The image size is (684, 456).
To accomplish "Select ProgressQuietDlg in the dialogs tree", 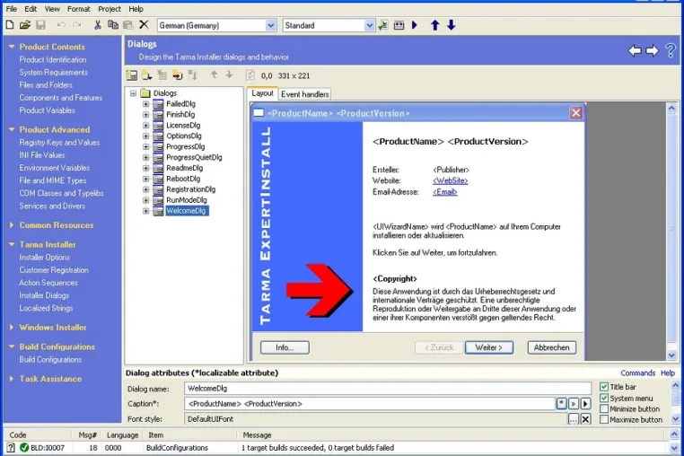I will 194,157.
